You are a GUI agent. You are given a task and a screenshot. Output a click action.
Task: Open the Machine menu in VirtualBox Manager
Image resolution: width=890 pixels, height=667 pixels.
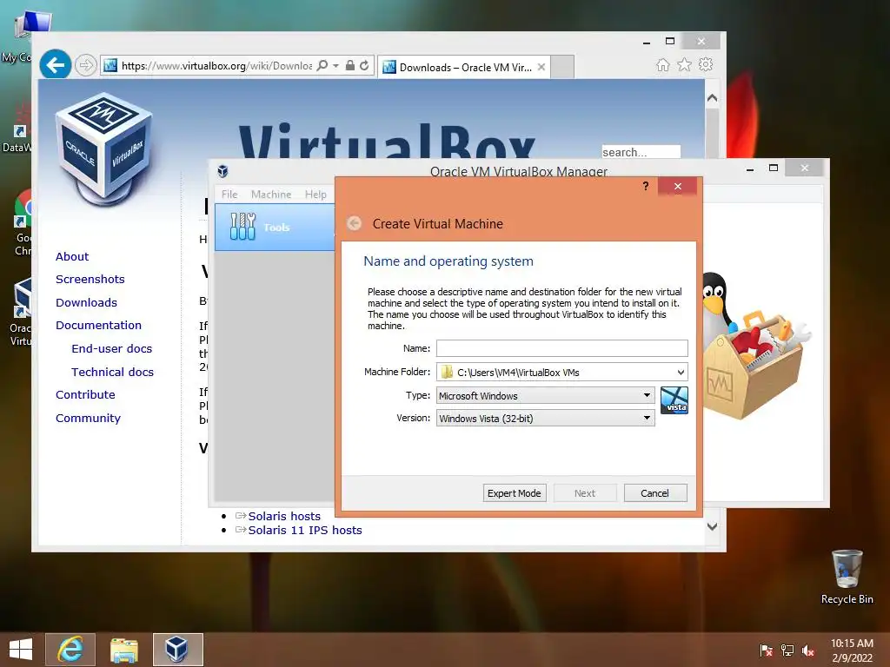tap(271, 194)
